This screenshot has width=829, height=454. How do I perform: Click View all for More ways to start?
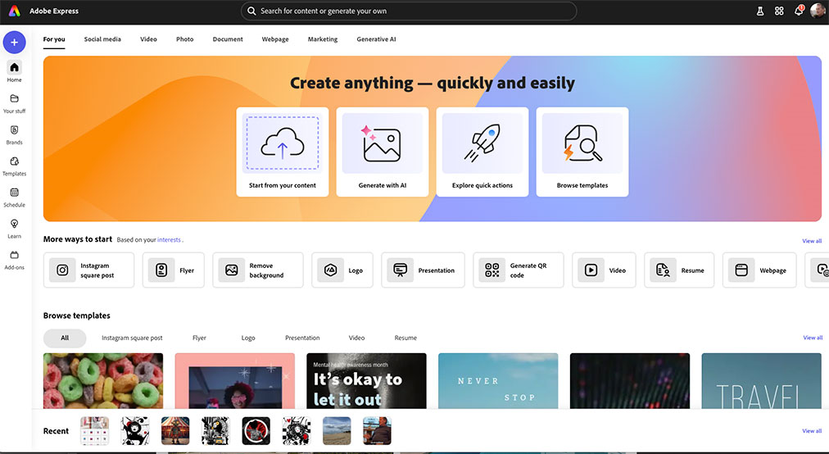point(812,241)
